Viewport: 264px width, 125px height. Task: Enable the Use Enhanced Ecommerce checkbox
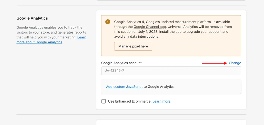tap(104, 101)
